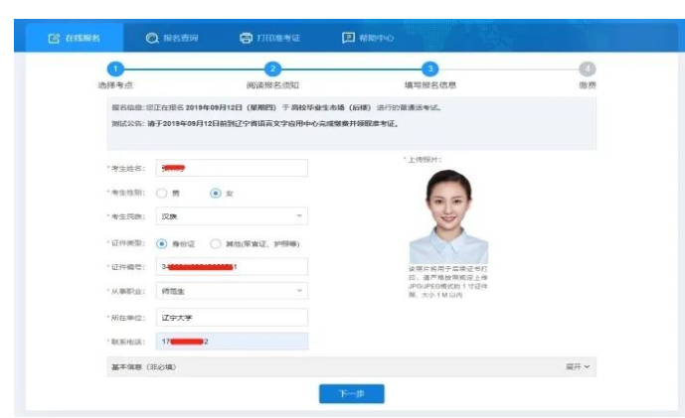Screen dimensions: 685x418
Task: Select 女 gender radio button
Action: coord(215,193)
